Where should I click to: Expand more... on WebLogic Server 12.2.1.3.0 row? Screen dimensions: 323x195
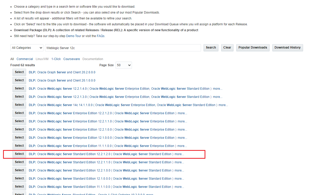218,97
